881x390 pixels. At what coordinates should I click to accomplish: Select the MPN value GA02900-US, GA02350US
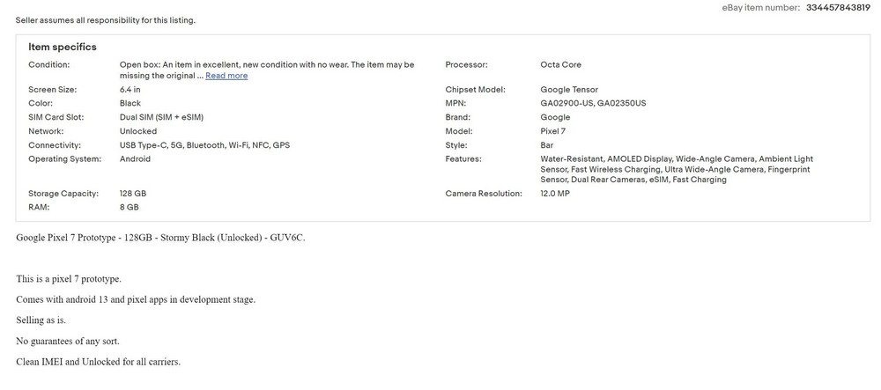pos(593,103)
